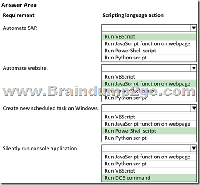The image size is (200, 185).
Task: Expand the console application dropdown arrow
Action: point(194,148)
